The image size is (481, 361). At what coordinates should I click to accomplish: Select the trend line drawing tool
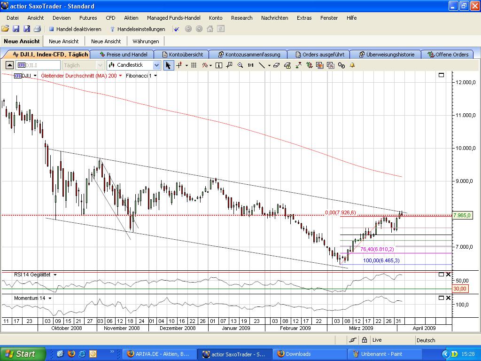262,65
